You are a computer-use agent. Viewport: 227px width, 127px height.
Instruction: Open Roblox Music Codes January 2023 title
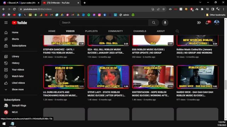click(194, 51)
